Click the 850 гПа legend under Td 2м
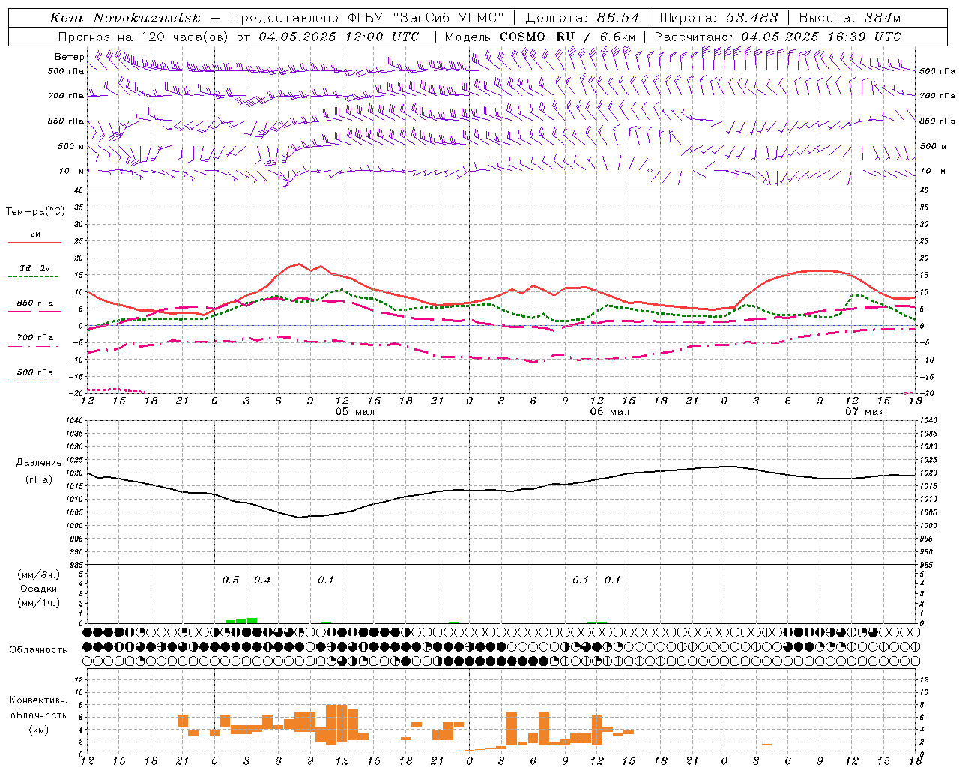 click(x=35, y=303)
